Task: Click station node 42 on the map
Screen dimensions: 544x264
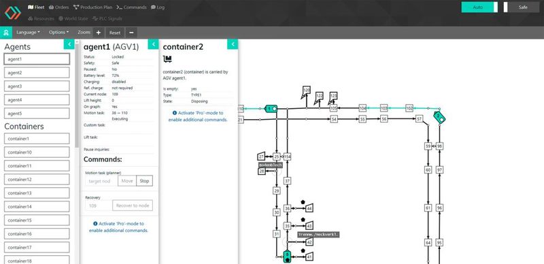Action: [309, 242]
